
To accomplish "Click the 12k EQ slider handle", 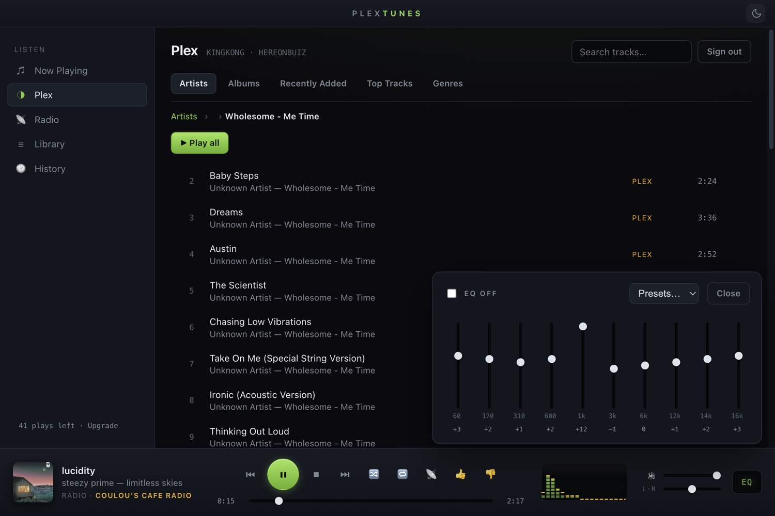I will (676, 362).
